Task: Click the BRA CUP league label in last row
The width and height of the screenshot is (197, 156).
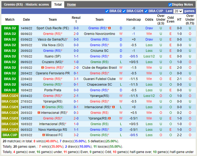Action: tap(10, 135)
